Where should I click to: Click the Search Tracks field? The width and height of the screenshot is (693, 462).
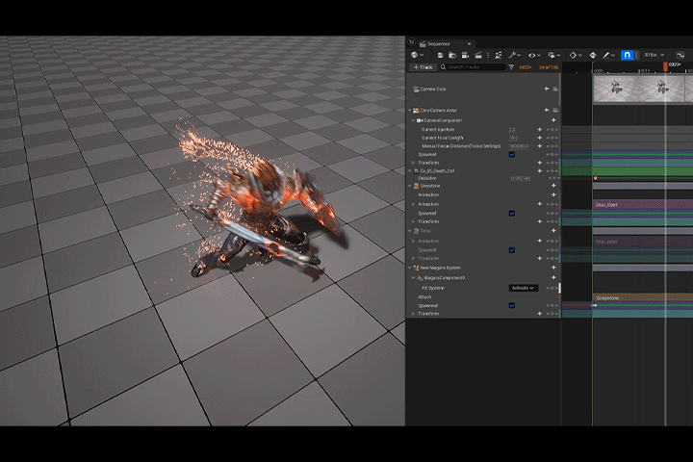click(473, 67)
